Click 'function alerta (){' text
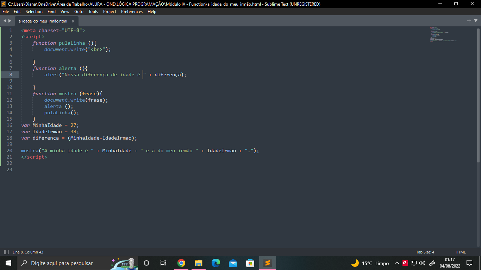The image size is (481, 270). (x=60, y=68)
